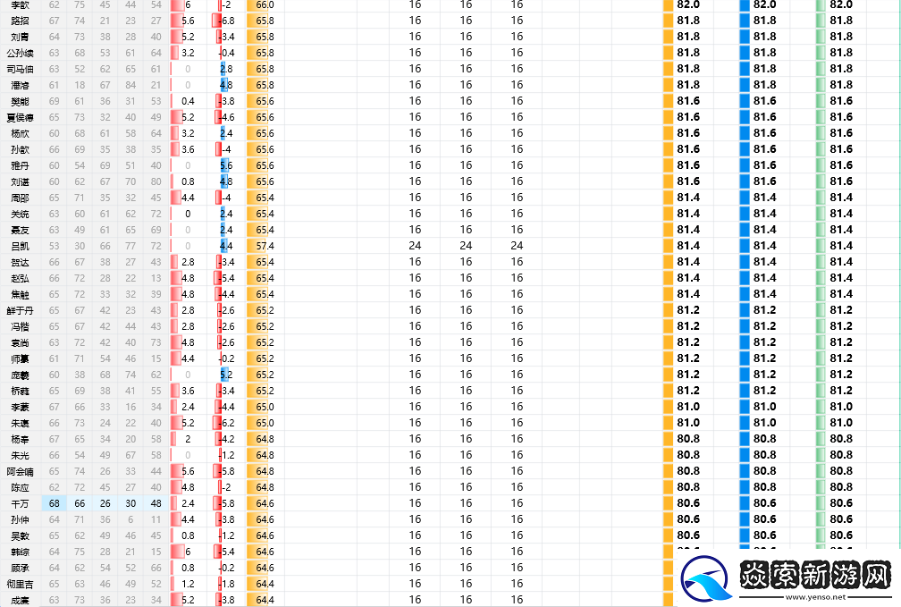The width and height of the screenshot is (901, 607).
Task: Select the name cell 阿会喃
Action: point(20,471)
